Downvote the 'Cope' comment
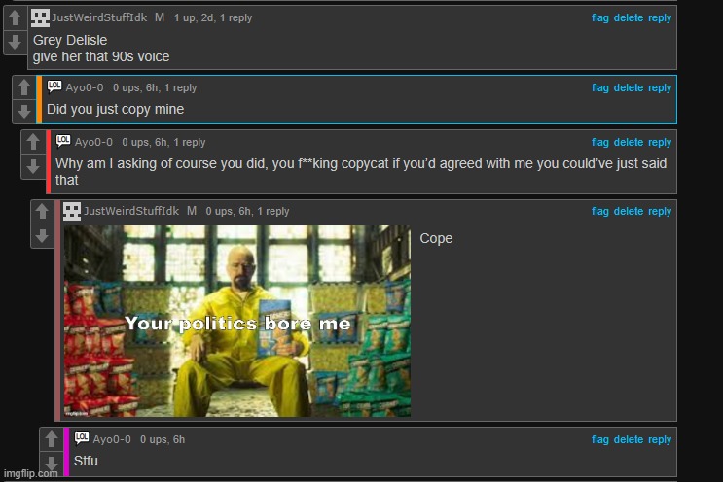 [x=43, y=236]
